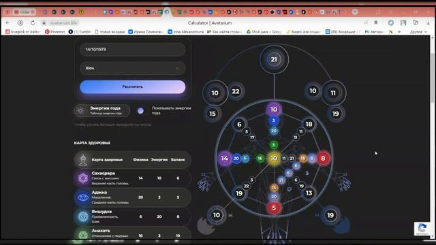Open the Мой диск Google bookmark

click(x=264, y=32)
